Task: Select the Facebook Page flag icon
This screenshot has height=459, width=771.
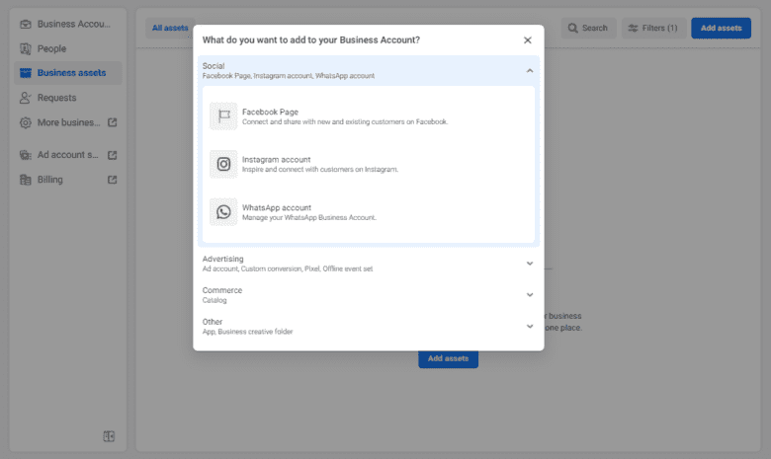Action: tap(223, 116)
